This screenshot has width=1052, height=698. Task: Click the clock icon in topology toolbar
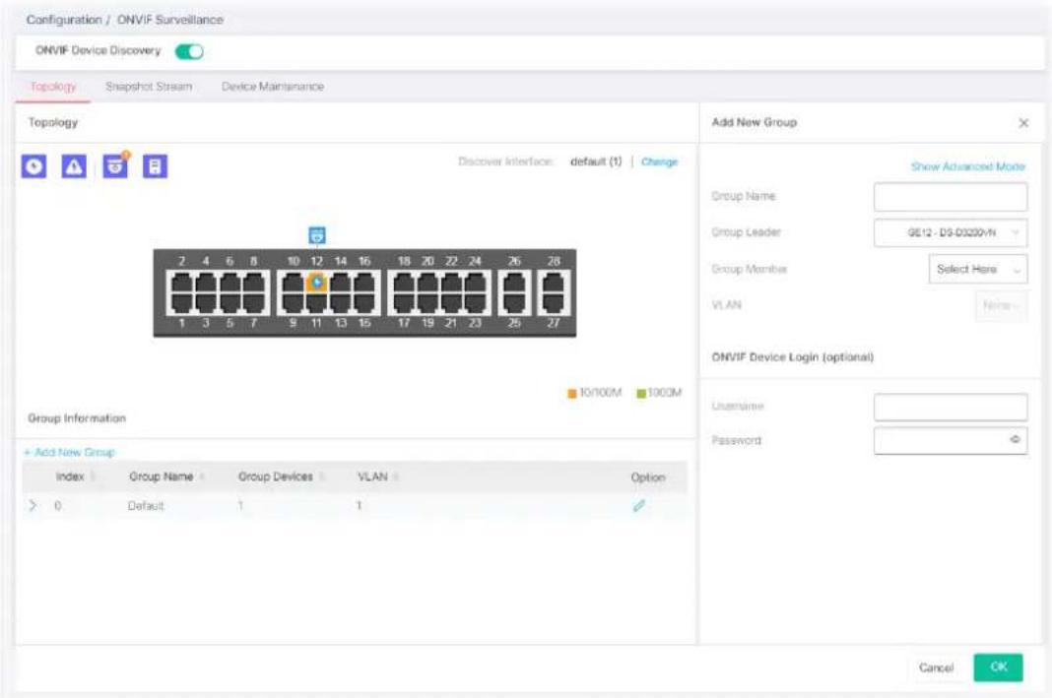click(x=33, y=166)
